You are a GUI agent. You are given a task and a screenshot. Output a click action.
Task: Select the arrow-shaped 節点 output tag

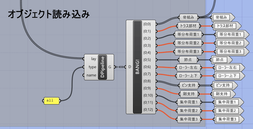222,60
